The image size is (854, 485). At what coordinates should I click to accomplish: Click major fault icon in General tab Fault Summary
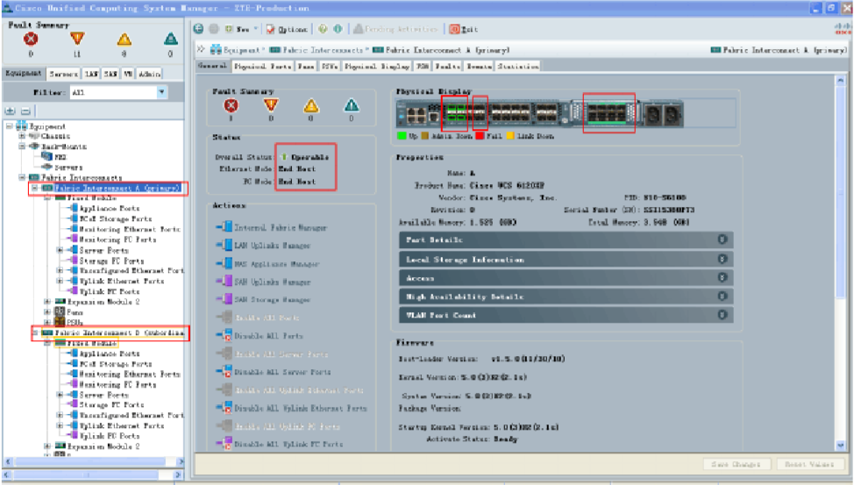tap(271, 105)
